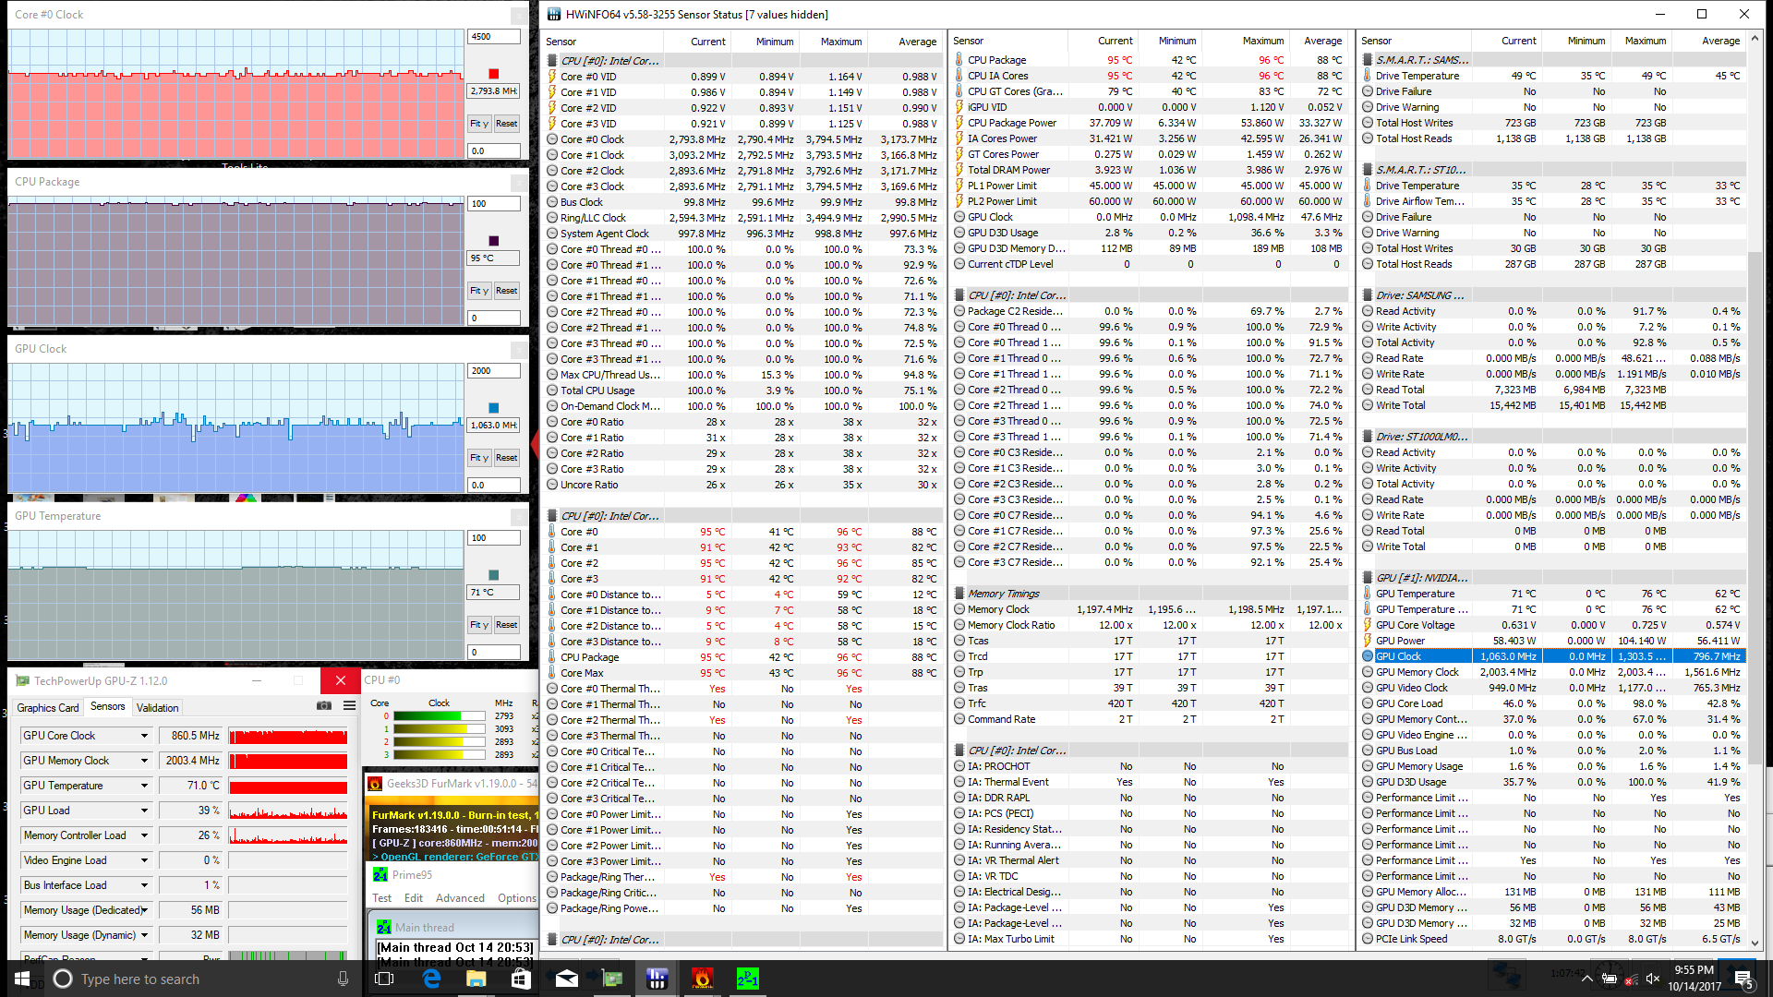The image size is (1773, 997).
Task: Open Prime95 Options menu
Action: 517,898
